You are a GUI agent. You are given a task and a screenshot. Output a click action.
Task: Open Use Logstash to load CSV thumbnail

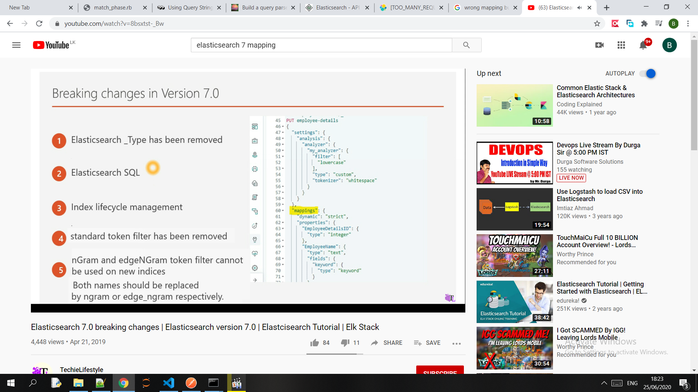coord(514,209)
